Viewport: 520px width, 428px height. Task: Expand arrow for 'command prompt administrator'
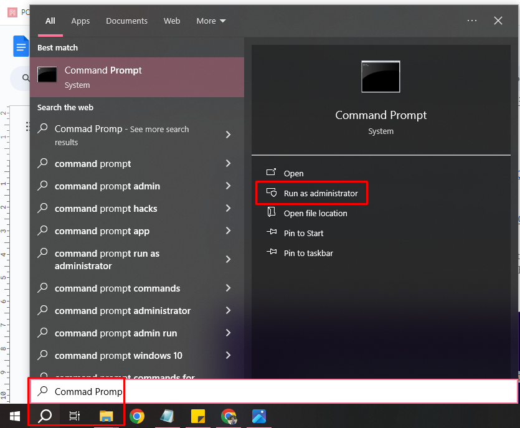pyautogui.click(x=228, y=310)
